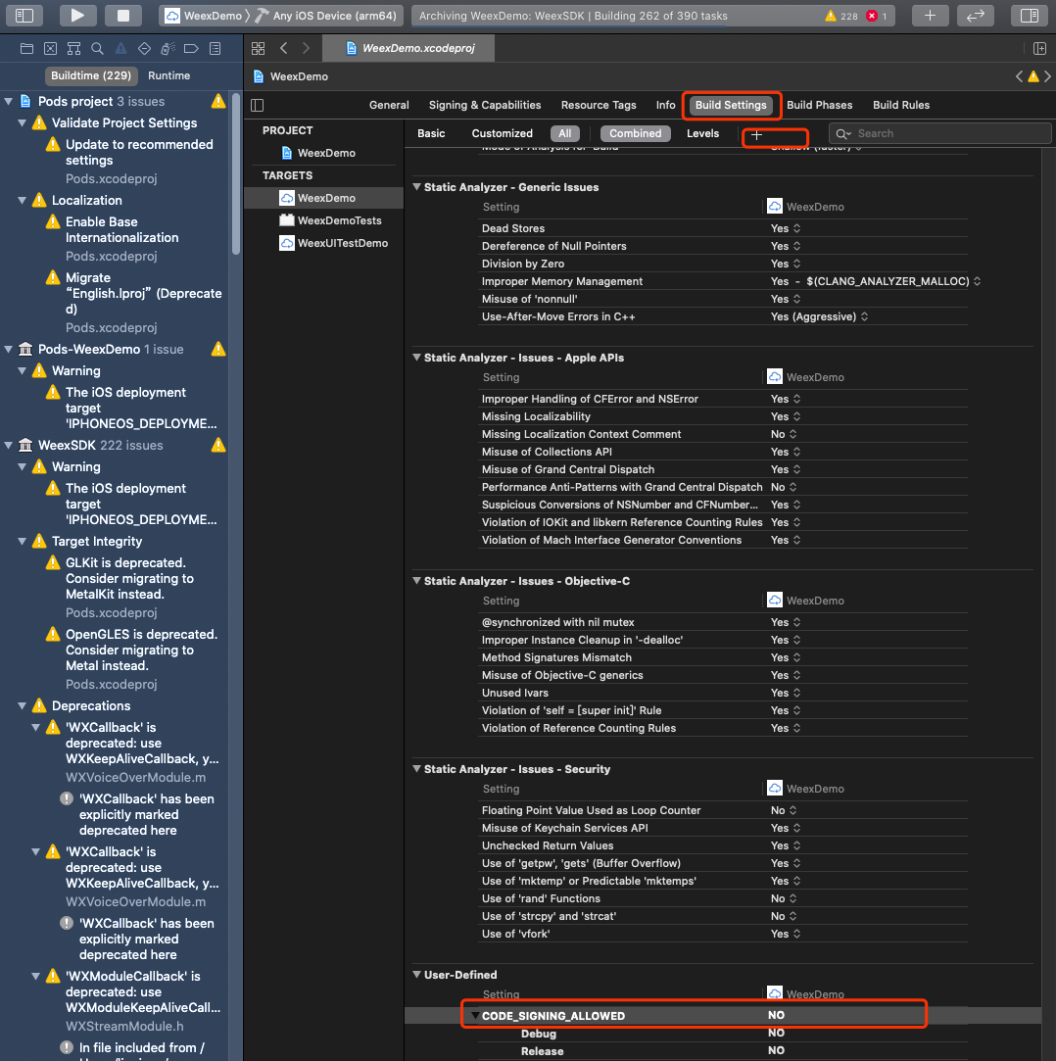Open the Resource Tags tab

[599, 105]
